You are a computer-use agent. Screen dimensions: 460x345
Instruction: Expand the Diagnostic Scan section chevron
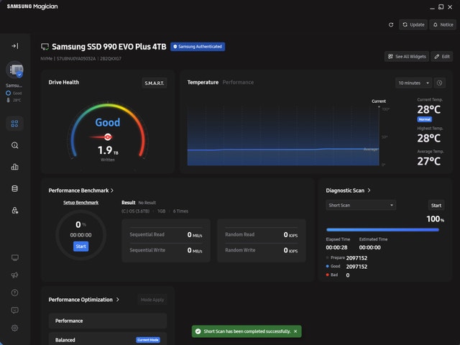coord(369,190)
